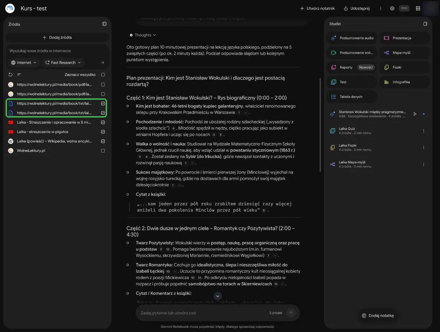Toggle the Zaznacz wszystko checkbox
This screenshot has height=332, width=440.
pos(103,75)
